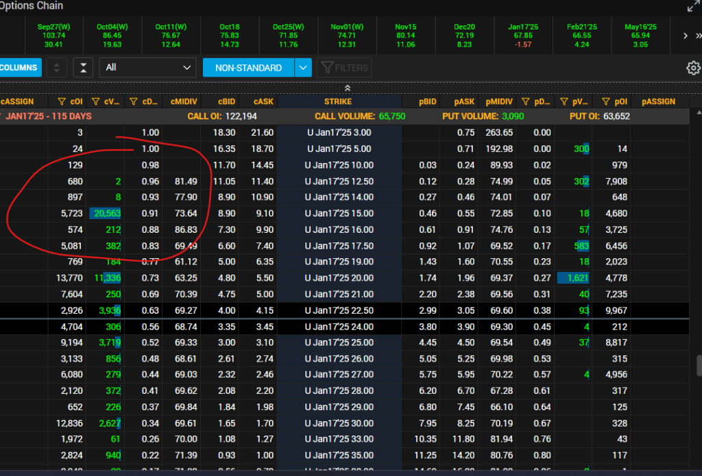702x476 pixels.
Task: Show next expiration dates with right arrow
Action: 685,36
